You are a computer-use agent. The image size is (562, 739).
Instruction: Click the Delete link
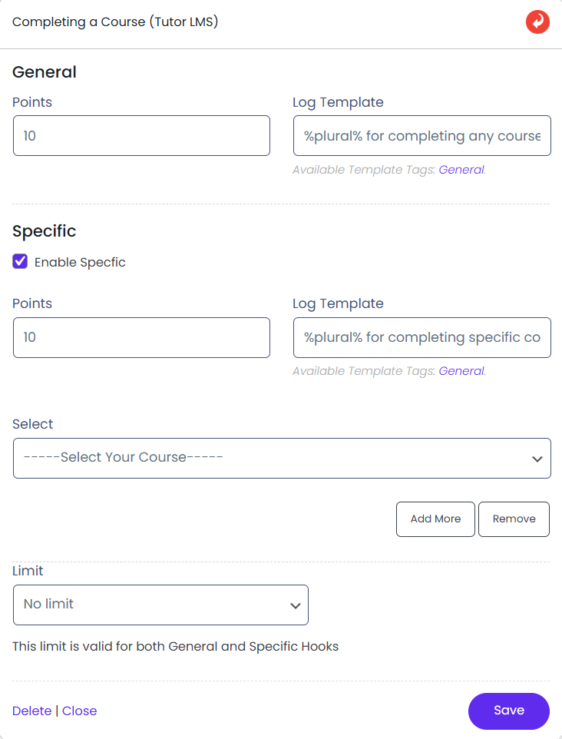(x=31, y=711)
